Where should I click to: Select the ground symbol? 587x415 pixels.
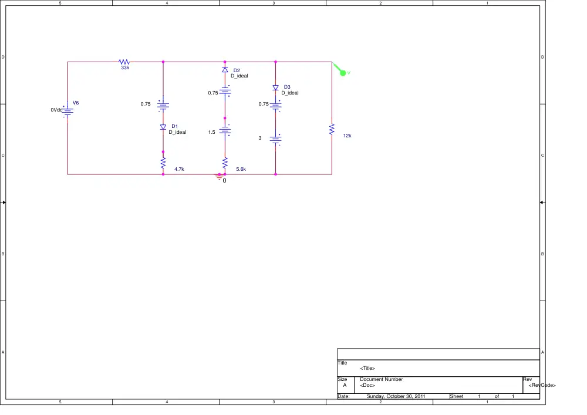click(220, 176)
